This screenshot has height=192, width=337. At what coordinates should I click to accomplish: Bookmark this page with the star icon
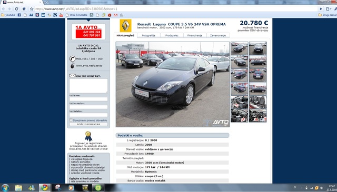[x=32, y=9]
